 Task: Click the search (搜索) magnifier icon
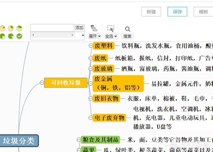(x=127, y=29)
